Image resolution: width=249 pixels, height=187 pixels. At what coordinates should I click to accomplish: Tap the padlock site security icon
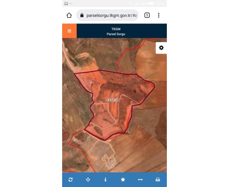[x=82, y=15]
